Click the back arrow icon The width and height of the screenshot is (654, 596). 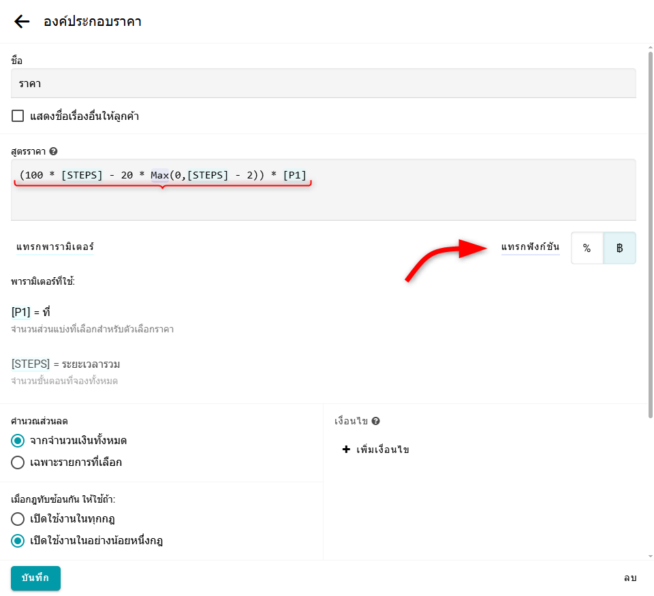(22, 22)
